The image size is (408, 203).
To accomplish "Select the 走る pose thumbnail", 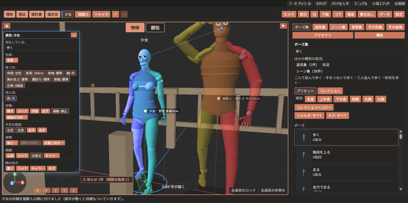I will (304, 172).
